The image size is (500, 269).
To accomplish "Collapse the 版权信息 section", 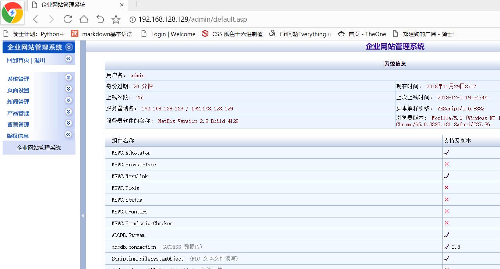I will click(68, 134).
